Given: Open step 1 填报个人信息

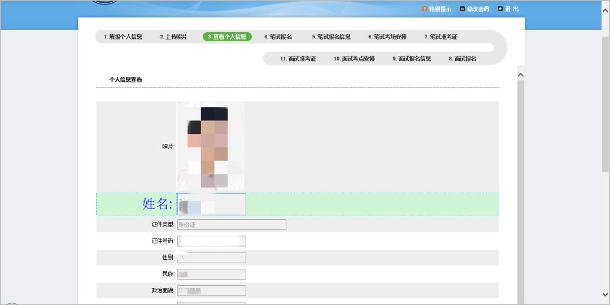Looking at the screenshot, I should 123,37.
